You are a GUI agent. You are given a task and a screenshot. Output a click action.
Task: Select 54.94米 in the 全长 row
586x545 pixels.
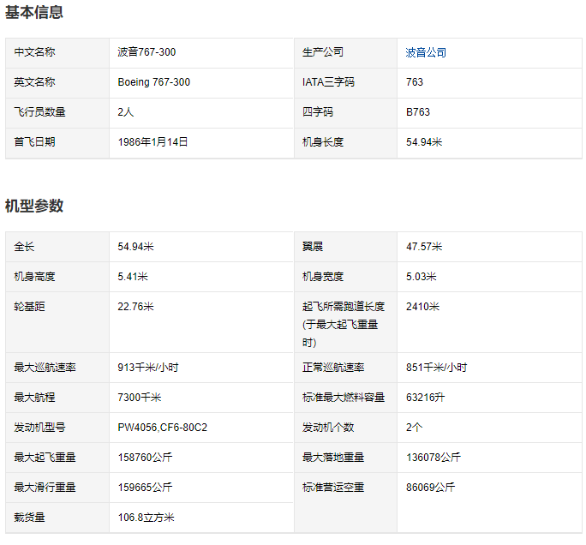click(x=135, y=247)
